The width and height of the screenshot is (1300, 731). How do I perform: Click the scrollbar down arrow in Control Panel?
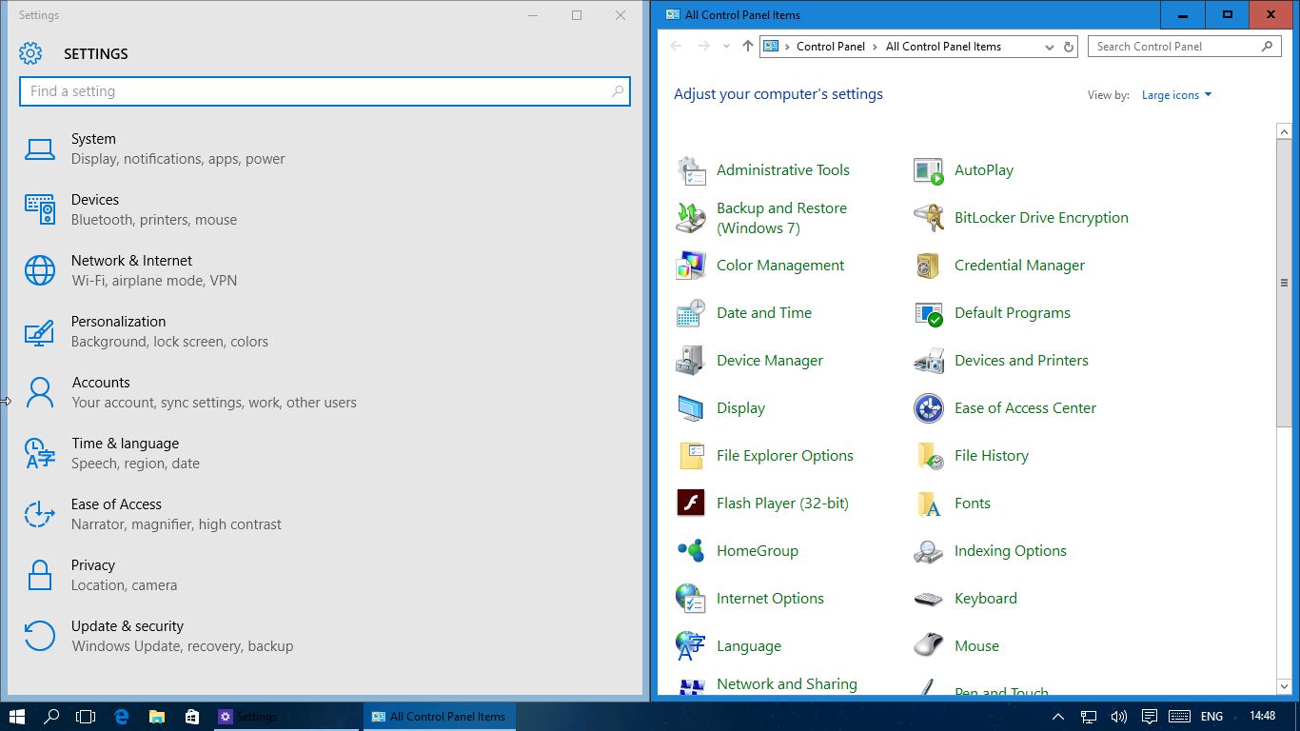(x=1285, y=686)
